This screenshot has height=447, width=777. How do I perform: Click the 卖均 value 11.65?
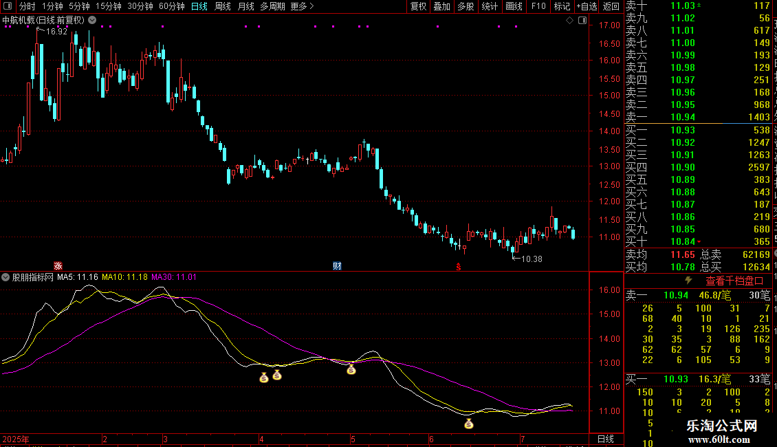683,254
